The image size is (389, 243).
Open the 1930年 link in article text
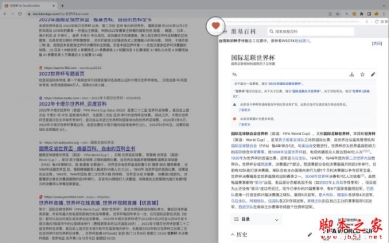[237, 158]
